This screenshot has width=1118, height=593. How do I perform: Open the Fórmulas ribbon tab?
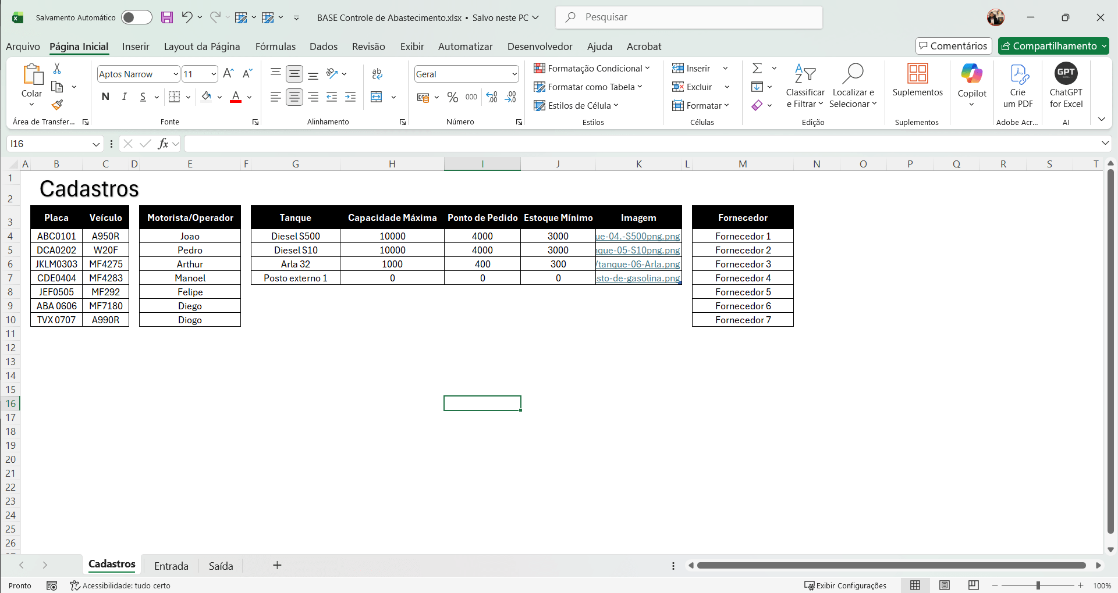click(x=275, y=47)
